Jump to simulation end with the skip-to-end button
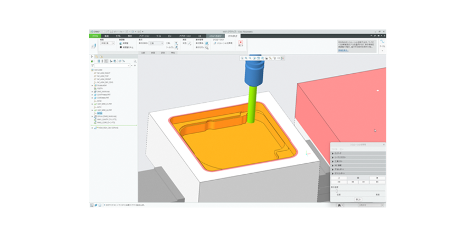 (x=376, y=182)
